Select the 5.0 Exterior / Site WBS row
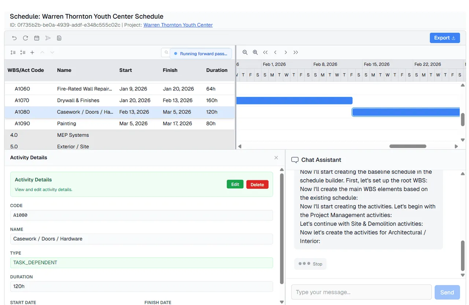This screenshot has width=469, height=305. click(119, 146)
